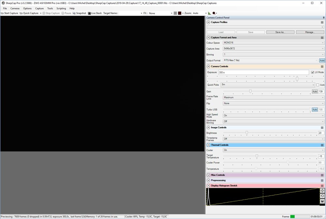The image size is (326, 219).
Task: Click the Gain value box showing 139
Action: [321, 91]
